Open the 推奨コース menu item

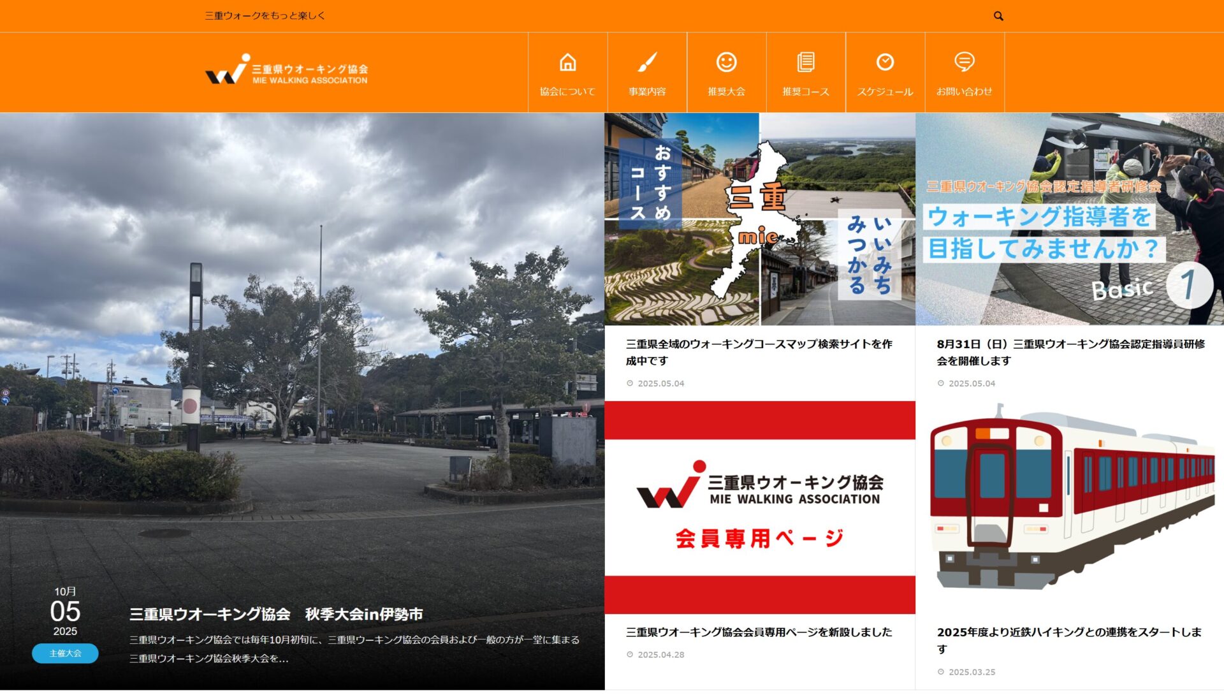tap(806, 73)
